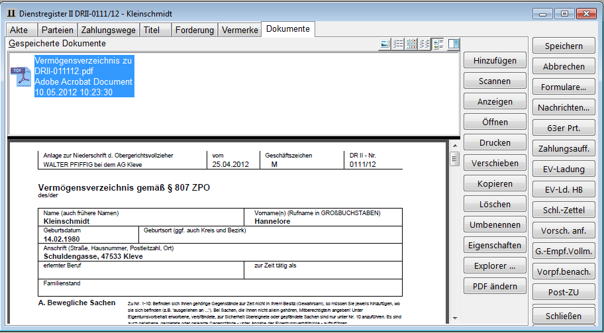
Task: Click the Explorer ... button
Action: coord(495,266)
